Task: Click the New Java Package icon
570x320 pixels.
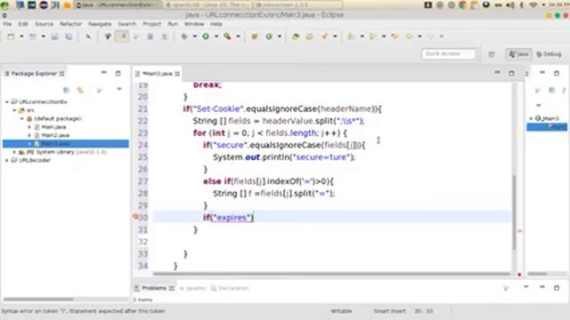Action: tap(255, 36)
